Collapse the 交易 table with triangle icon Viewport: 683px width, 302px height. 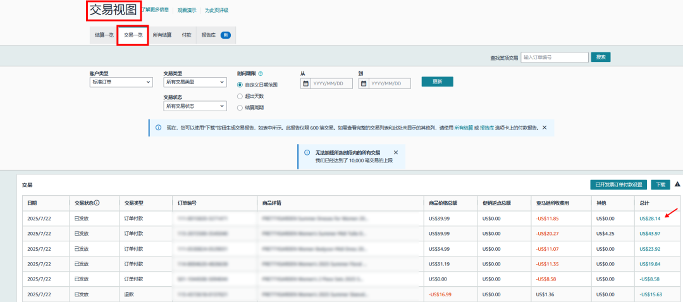[677, 184]
